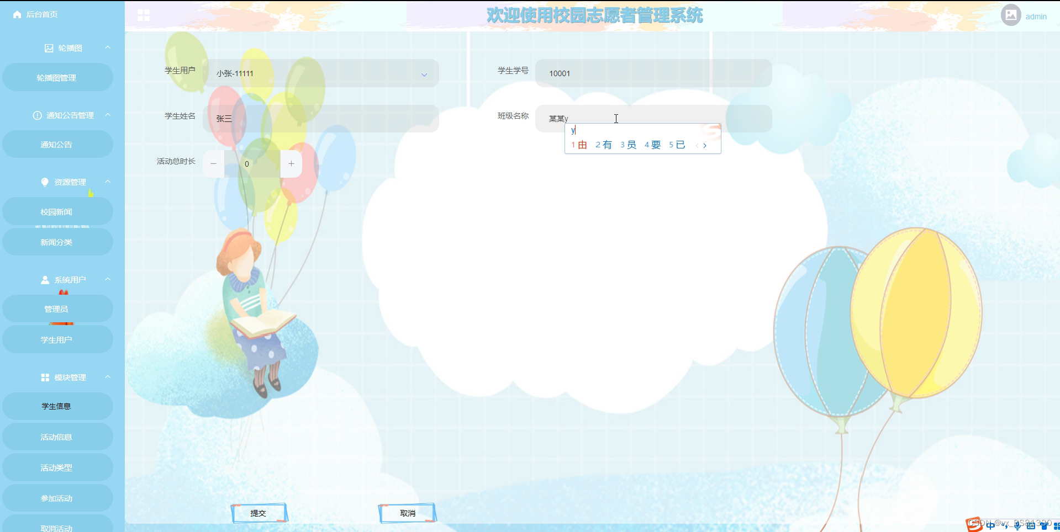Click the 班级名称 input field
1060x532 pixels.
click(x=653, y=119)
